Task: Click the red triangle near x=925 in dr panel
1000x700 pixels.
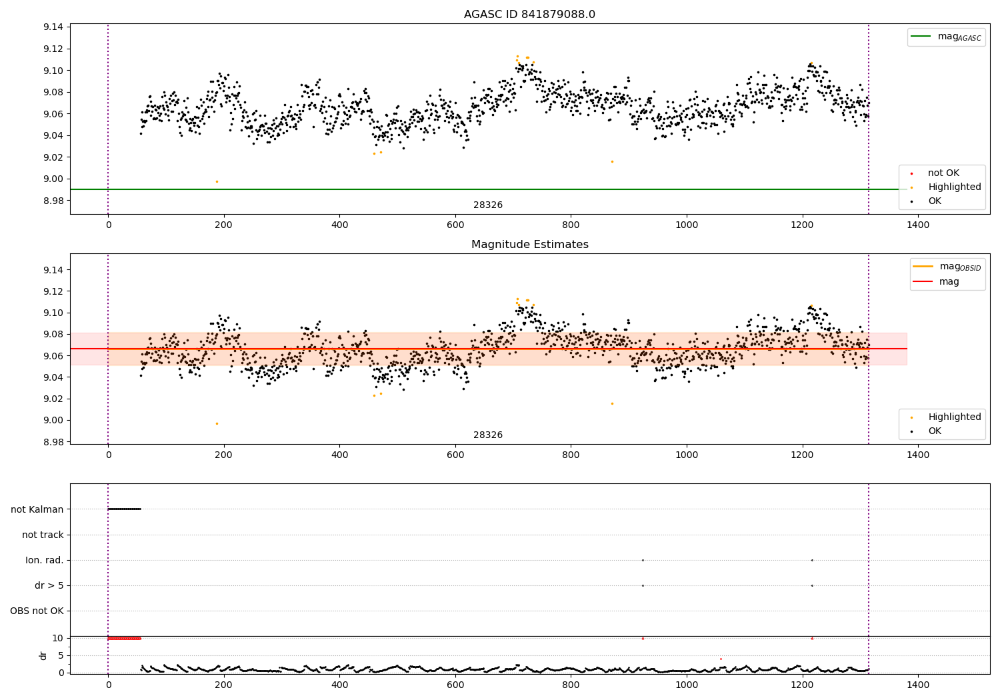Action: (643, 639)
